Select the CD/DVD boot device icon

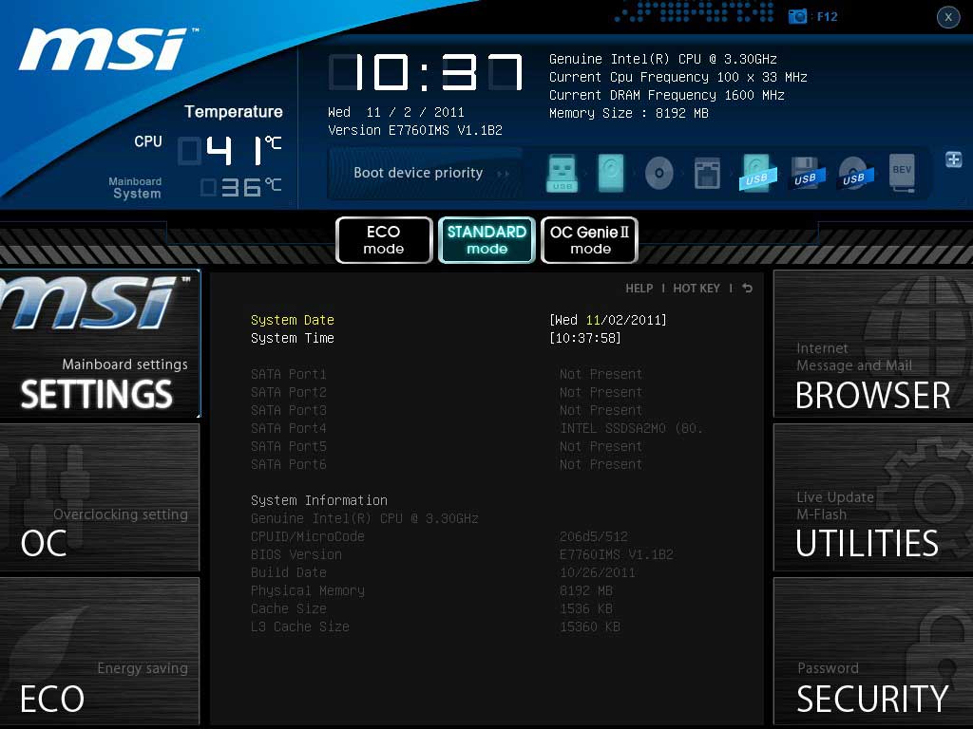[x=659, y=173]
